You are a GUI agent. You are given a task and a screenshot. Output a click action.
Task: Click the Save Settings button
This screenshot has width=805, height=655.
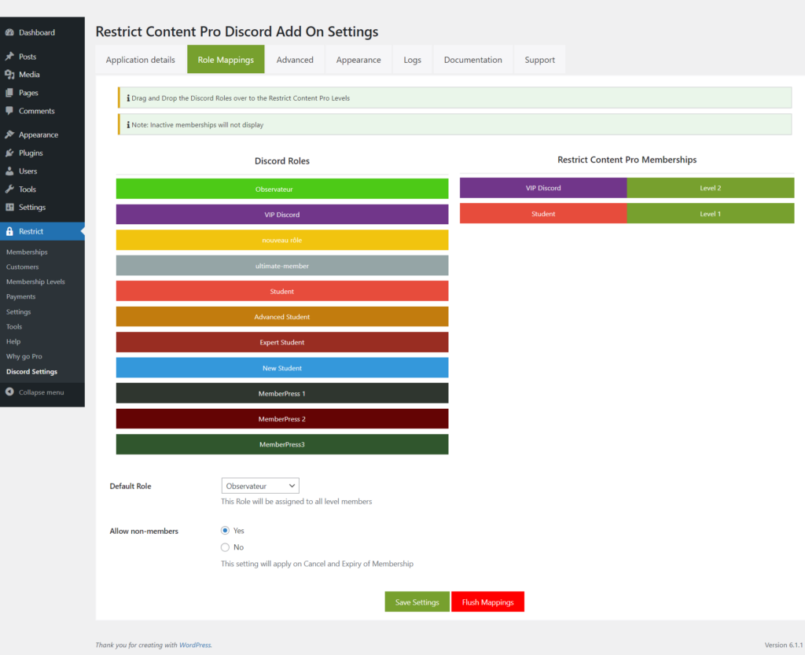click(x=417, y=602)
